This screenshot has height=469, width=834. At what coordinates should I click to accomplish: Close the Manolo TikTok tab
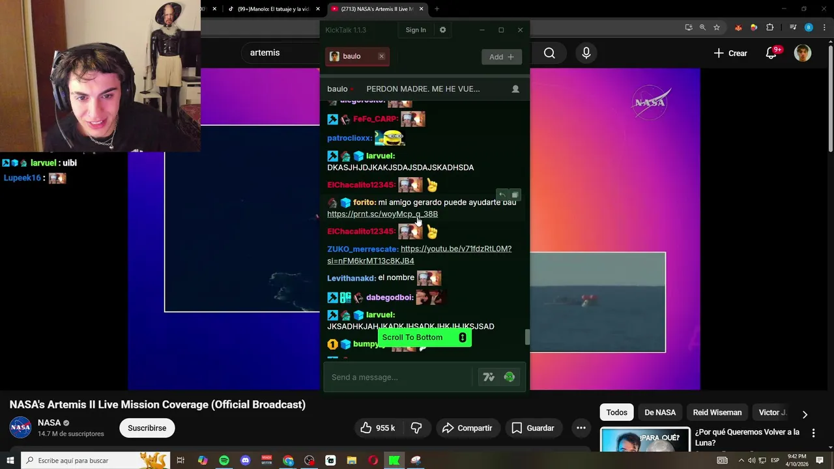pos(318,9)
